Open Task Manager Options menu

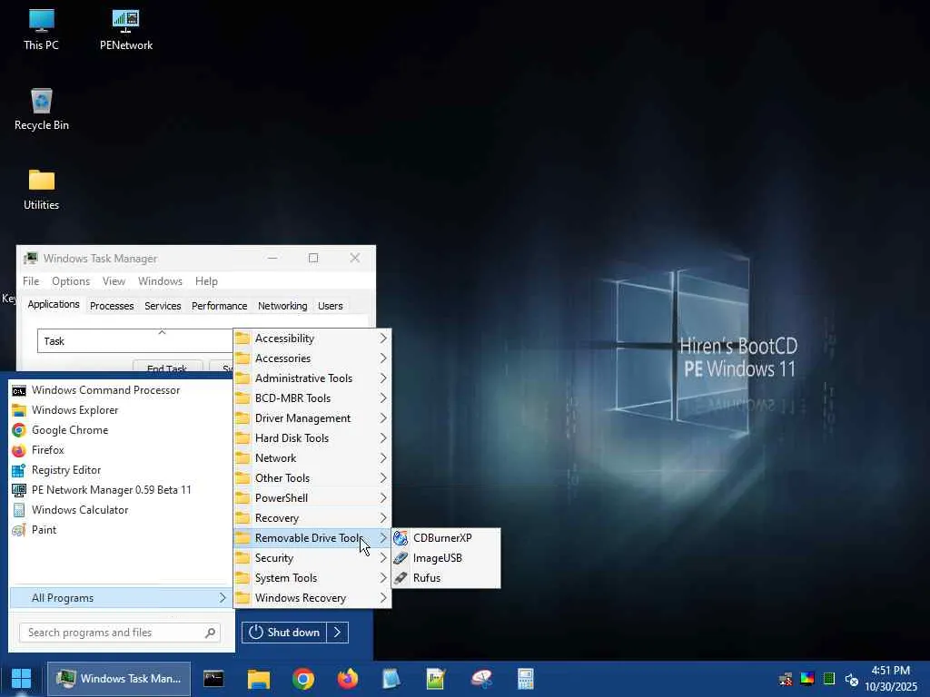click(71, 281)
